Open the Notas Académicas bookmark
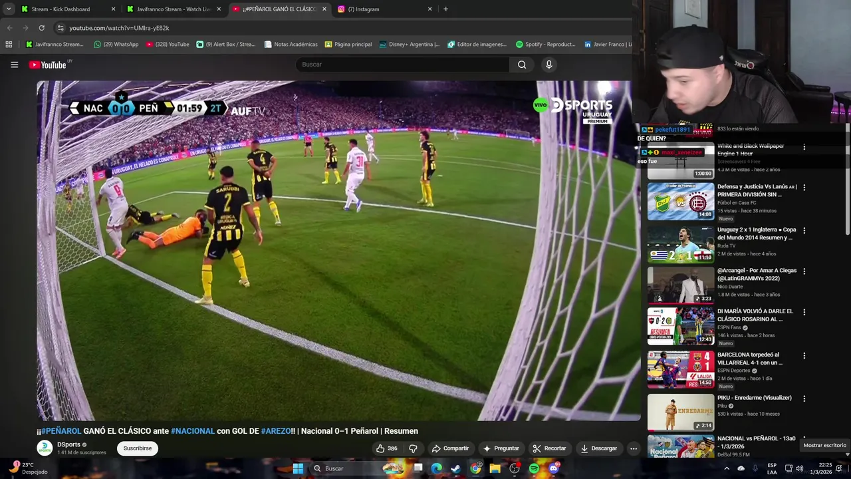 click(291, 45)
